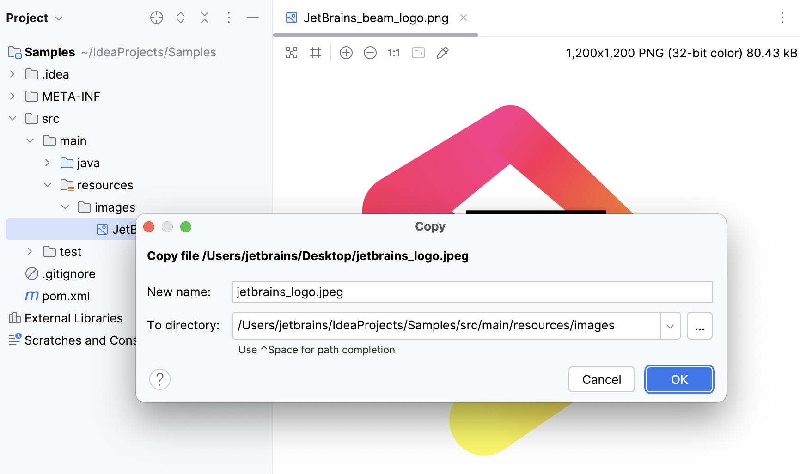This screenshot has height=474, width=800.
Task: Set image zoom to actual size 1:1
Action: point(393,53)
